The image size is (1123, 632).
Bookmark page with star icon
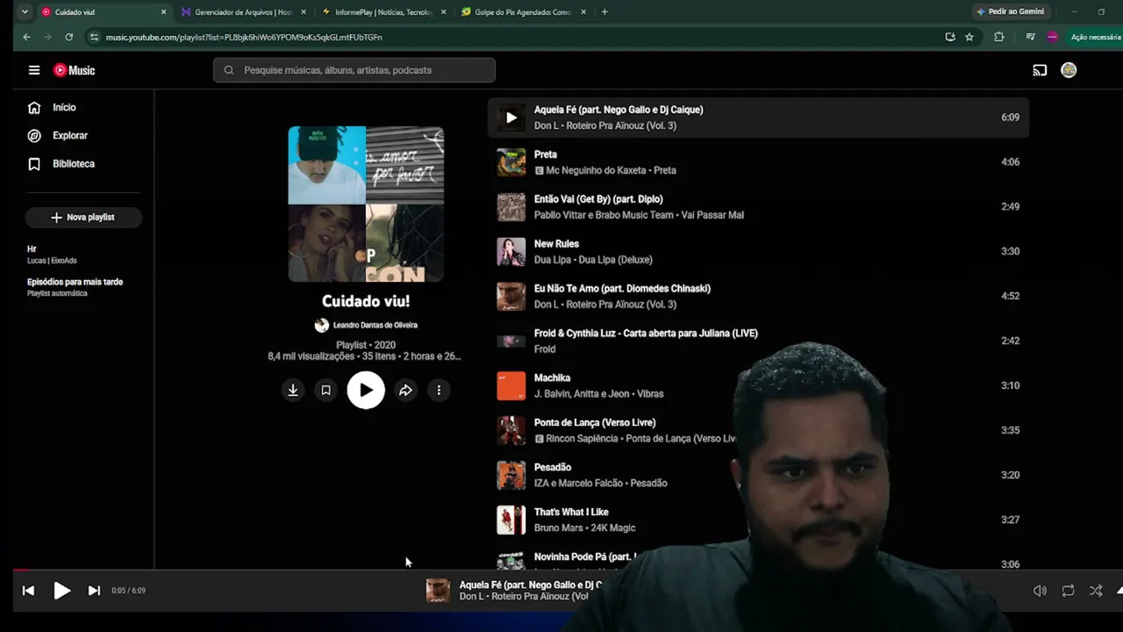coord(969,37)
